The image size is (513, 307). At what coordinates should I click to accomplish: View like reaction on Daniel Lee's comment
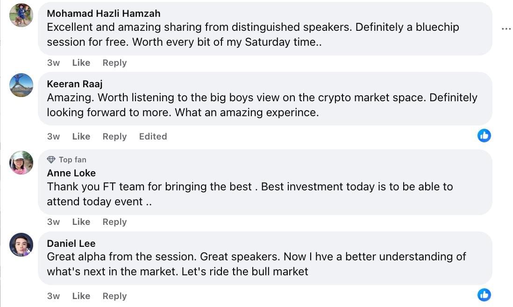(484, 295)
